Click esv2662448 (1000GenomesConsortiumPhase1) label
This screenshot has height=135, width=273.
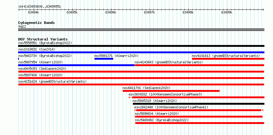click(171, 107)
